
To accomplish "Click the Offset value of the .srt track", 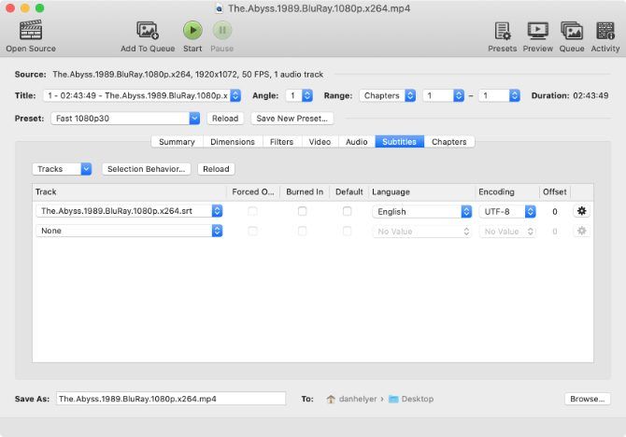I will [x=555, y=212].
